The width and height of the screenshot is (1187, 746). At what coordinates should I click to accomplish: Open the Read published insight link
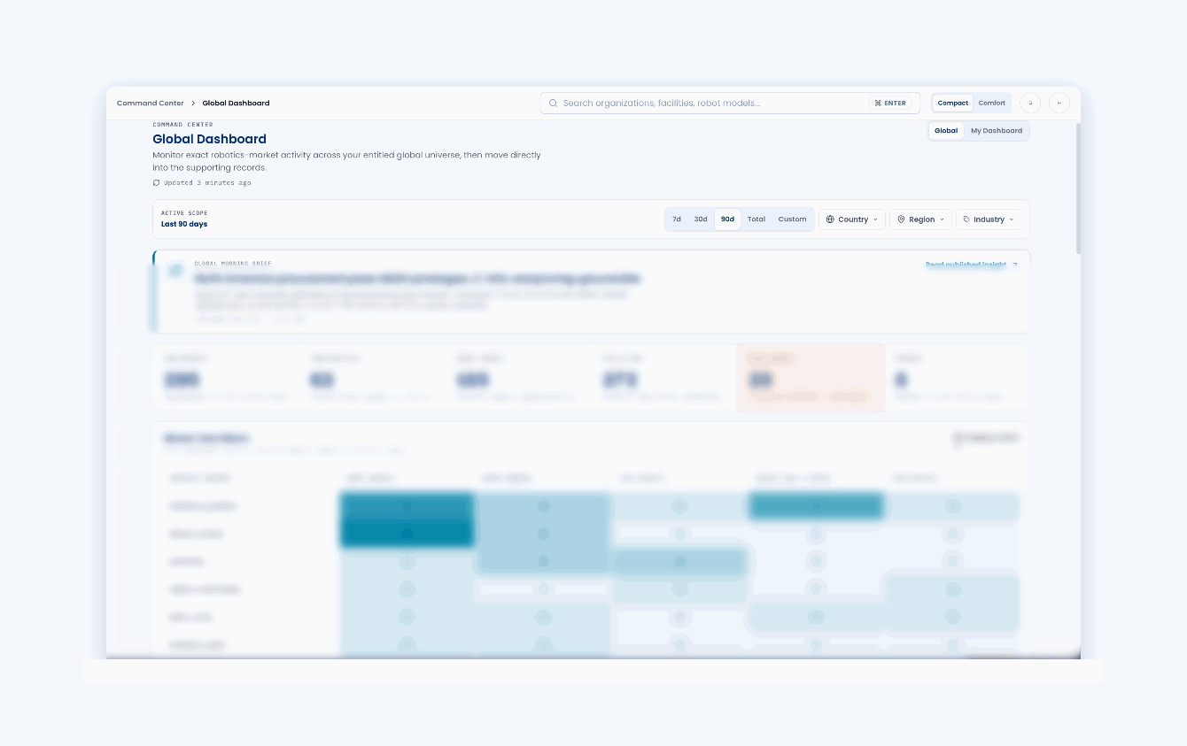(972, 265)
